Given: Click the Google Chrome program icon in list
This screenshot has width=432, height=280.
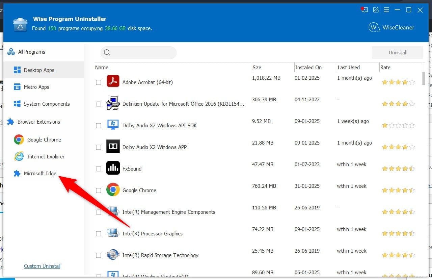Looking at the screenshot, I should tap(113, 189).
